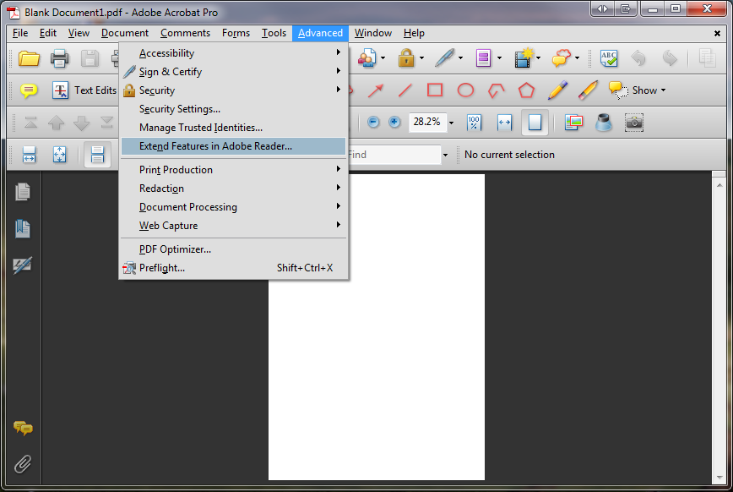
Task: Open the Window menu
Action: tap(372, 33)
